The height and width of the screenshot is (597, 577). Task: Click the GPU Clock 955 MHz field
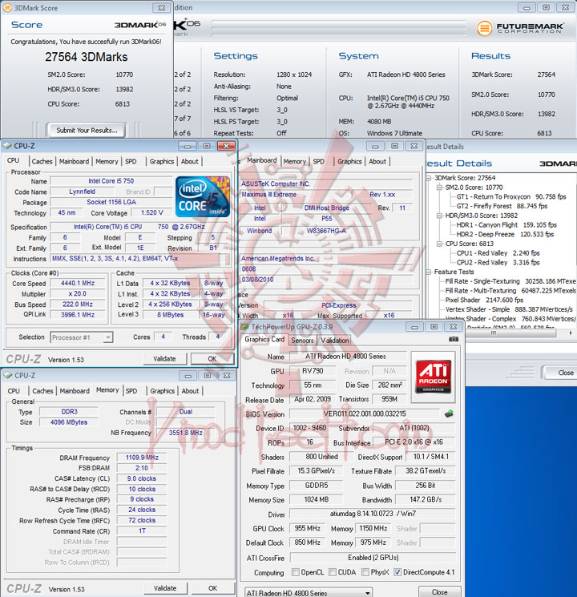[308, 528]
